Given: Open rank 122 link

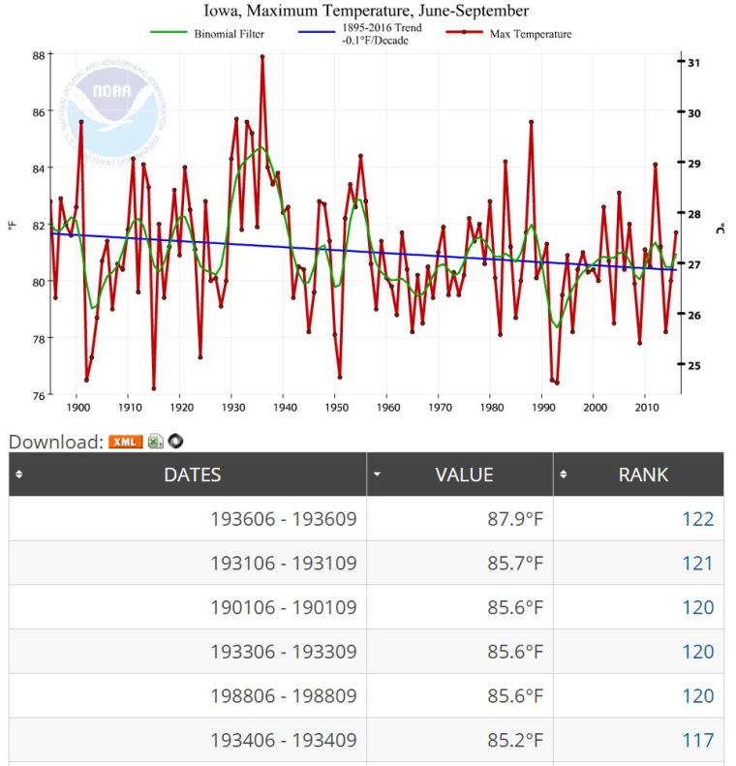Looking at the screenshot, I should click(697, 519).
